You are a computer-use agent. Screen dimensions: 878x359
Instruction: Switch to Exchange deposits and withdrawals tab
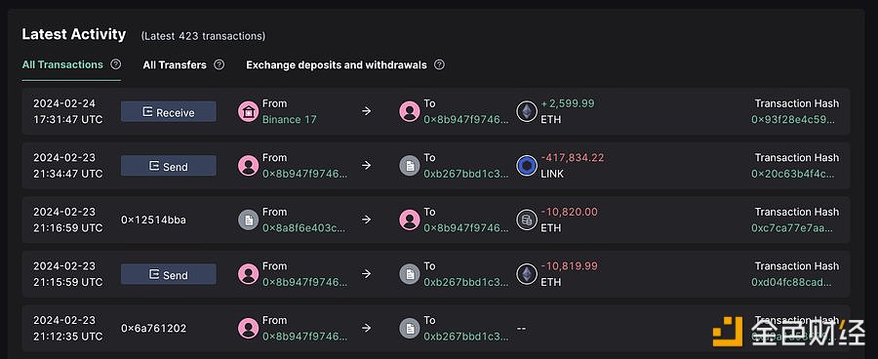click(x=337, y=65)
